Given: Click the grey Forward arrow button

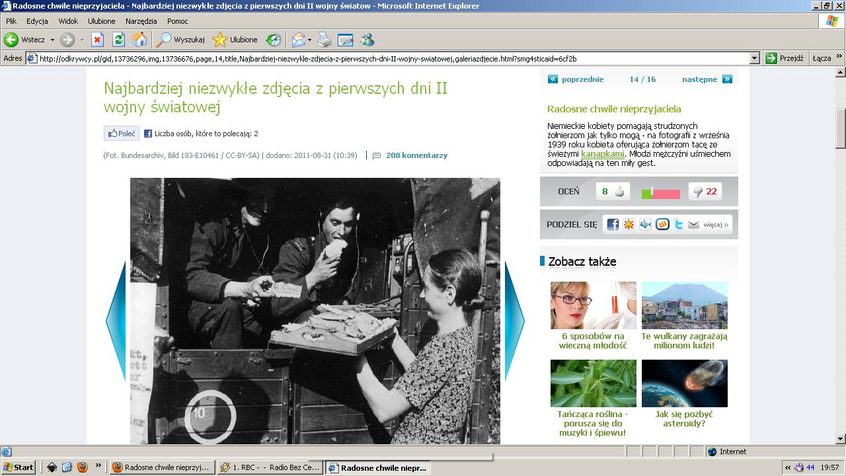Looking at the screenshot, I should coord(67,40).
